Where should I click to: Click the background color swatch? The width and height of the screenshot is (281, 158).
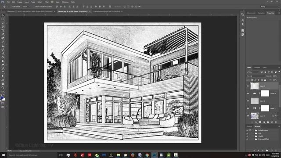click(4, 99)
